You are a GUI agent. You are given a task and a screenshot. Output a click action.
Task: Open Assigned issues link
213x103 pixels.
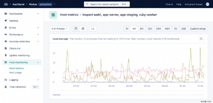tap(194, 4)
